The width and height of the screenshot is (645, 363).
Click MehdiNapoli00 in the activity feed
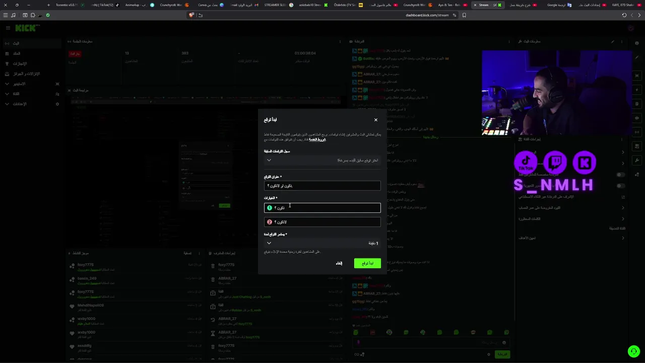click(91, 306)
